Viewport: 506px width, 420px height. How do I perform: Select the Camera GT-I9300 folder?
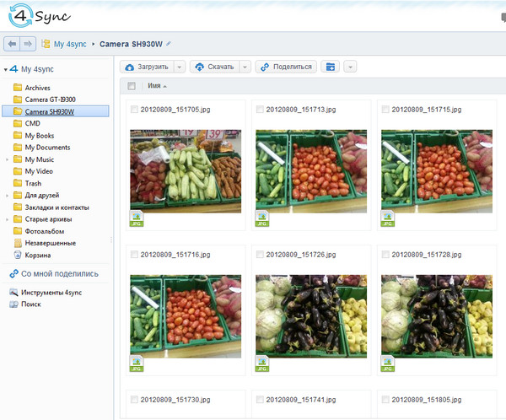pyautogui.click(x=56, y=100)
